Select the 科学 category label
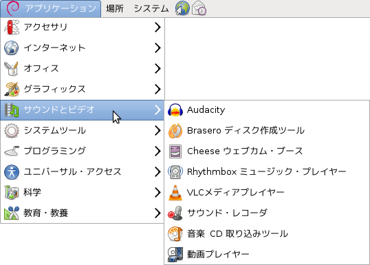Image resolution: width=370 pixels, height=265 pixels. point(32,192)
